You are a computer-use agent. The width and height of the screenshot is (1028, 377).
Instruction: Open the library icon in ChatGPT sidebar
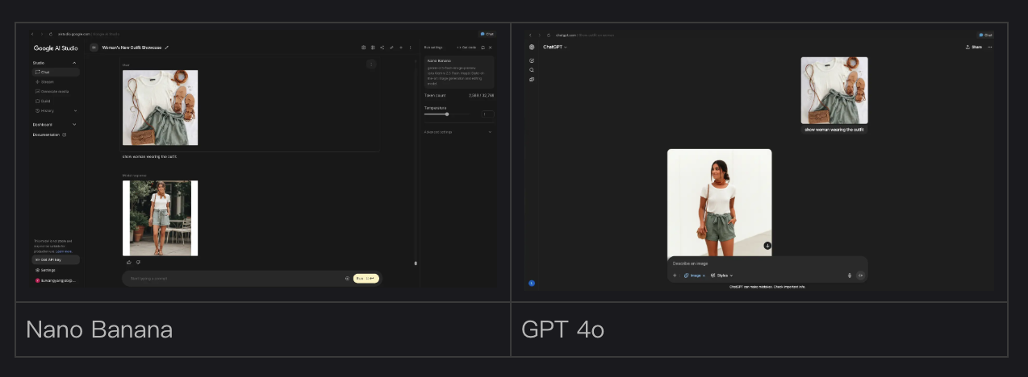click(532, 79)
